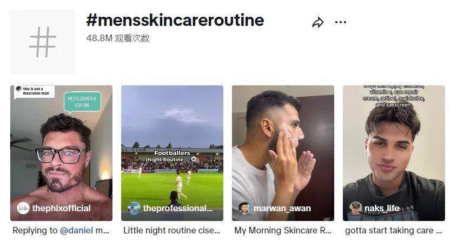Click the naks_life username
This screenshot has height=241, width=451.
382,208
